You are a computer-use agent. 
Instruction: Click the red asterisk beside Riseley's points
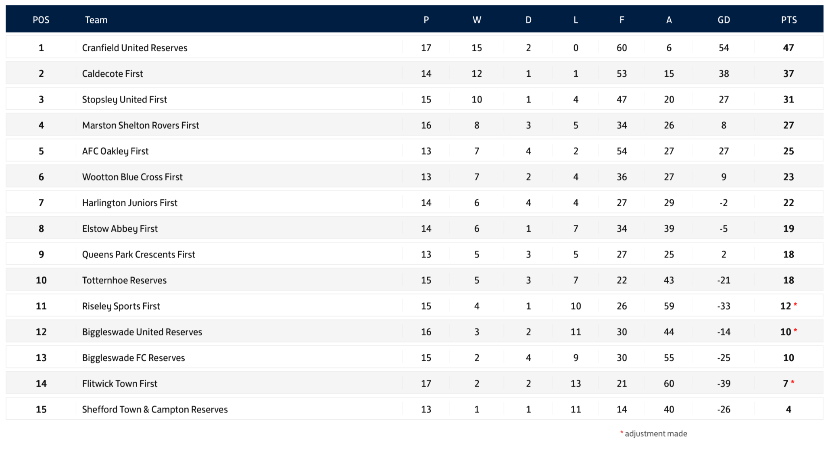coord(795,305)
